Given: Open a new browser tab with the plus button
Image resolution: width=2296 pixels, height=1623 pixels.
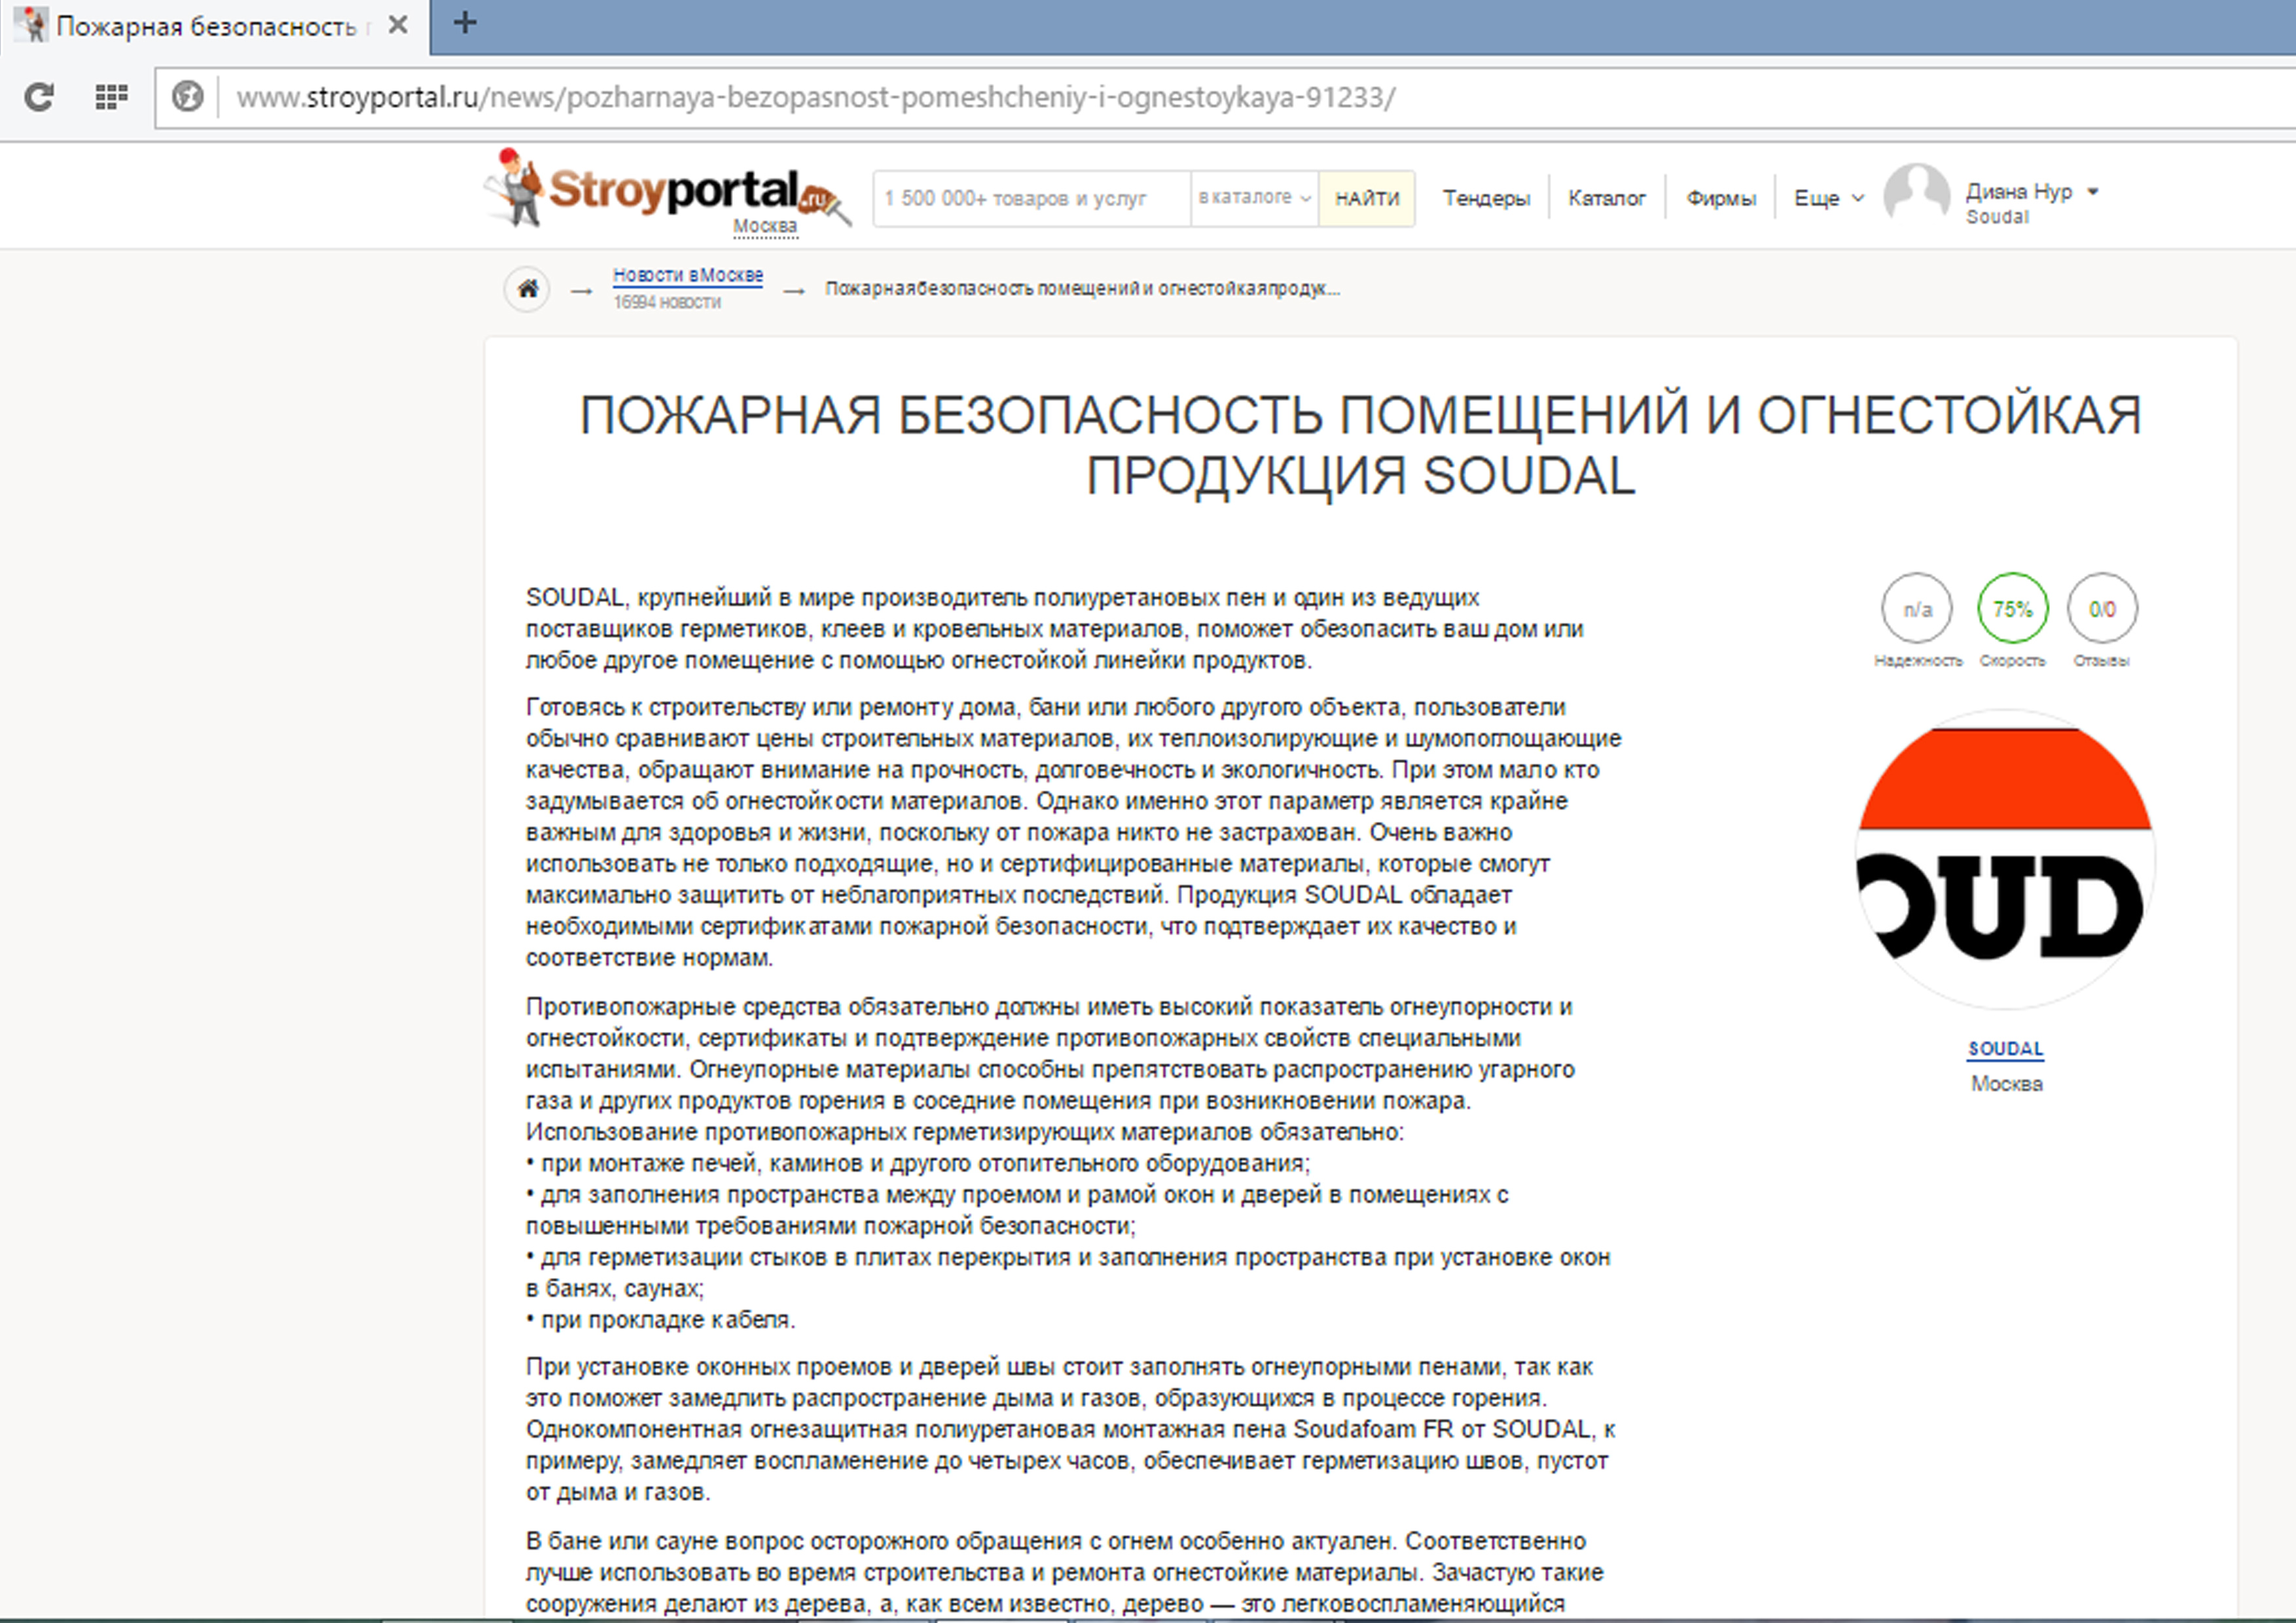Looking at the screenshot, I should click(465, 22).
